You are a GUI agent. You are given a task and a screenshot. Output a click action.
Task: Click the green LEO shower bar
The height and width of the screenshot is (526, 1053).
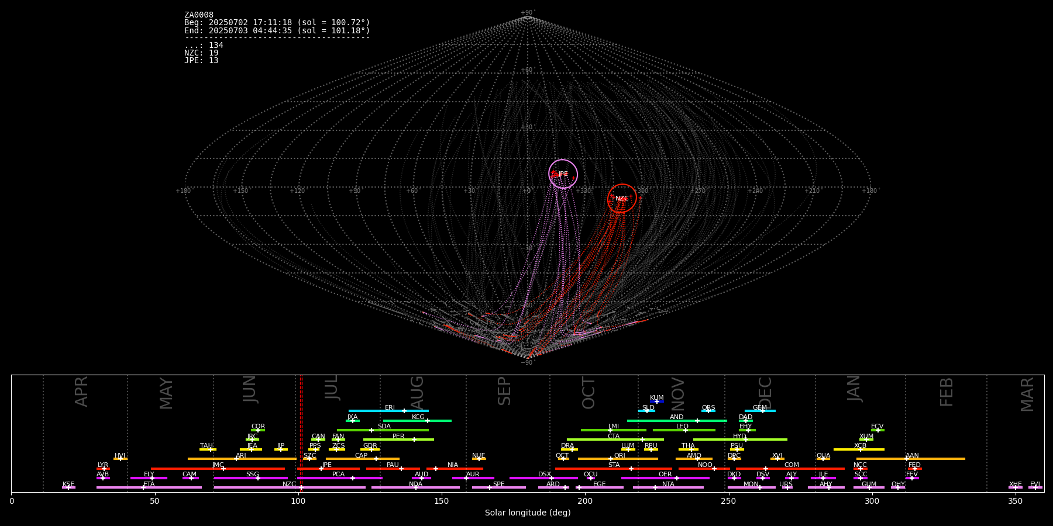click(x=684, y=430)
